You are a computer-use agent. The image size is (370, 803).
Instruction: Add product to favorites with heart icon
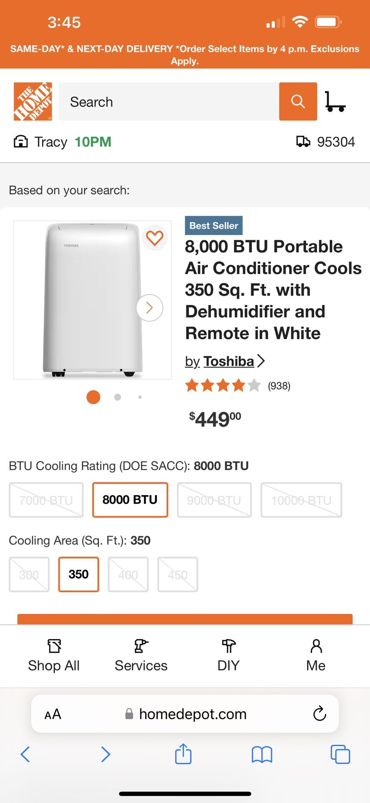[155, 238]
